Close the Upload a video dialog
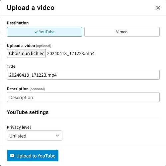Screen dimensions: 166x166 pos(158,8)
